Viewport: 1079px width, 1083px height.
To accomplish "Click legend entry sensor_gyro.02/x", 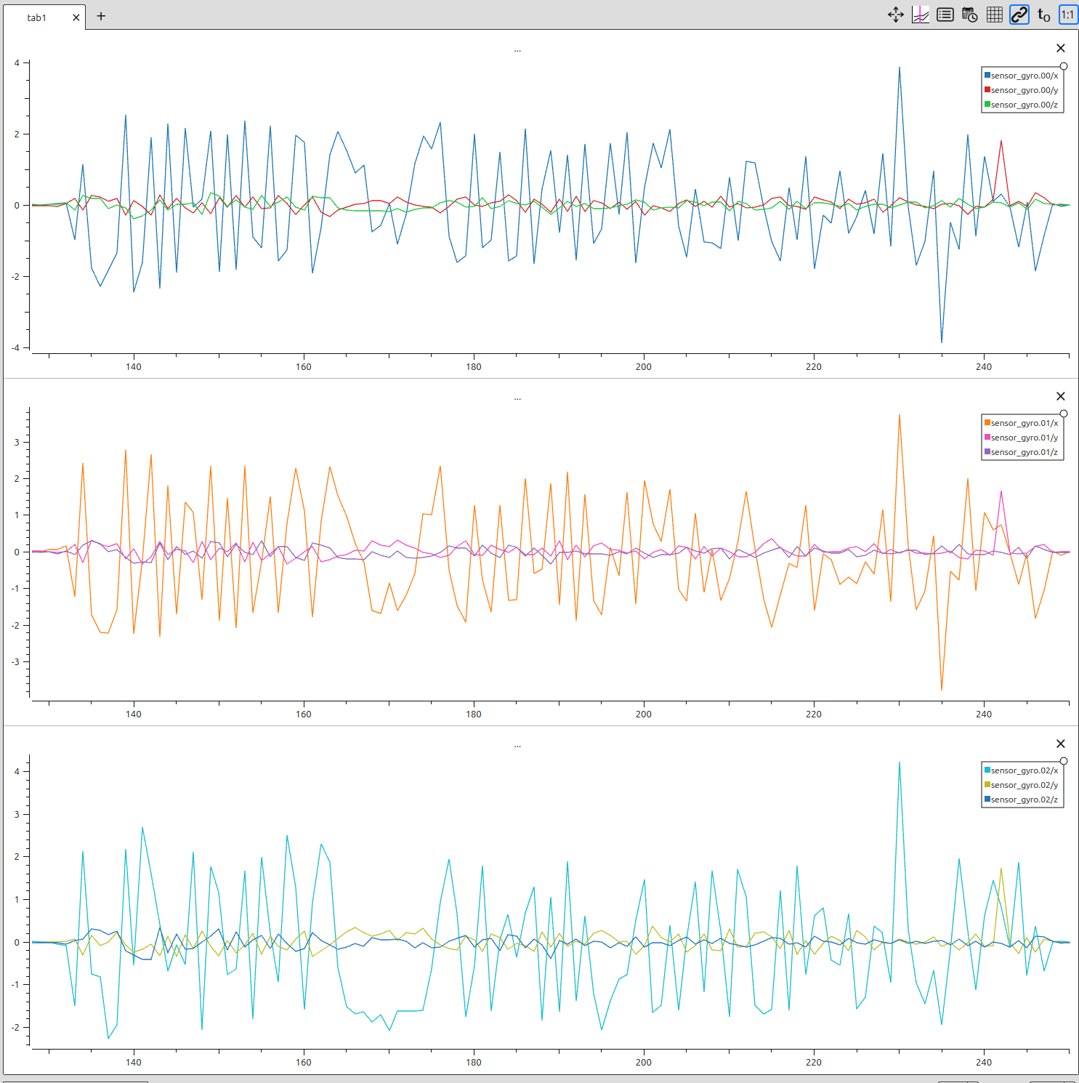I will click(x=1022, y=770).
